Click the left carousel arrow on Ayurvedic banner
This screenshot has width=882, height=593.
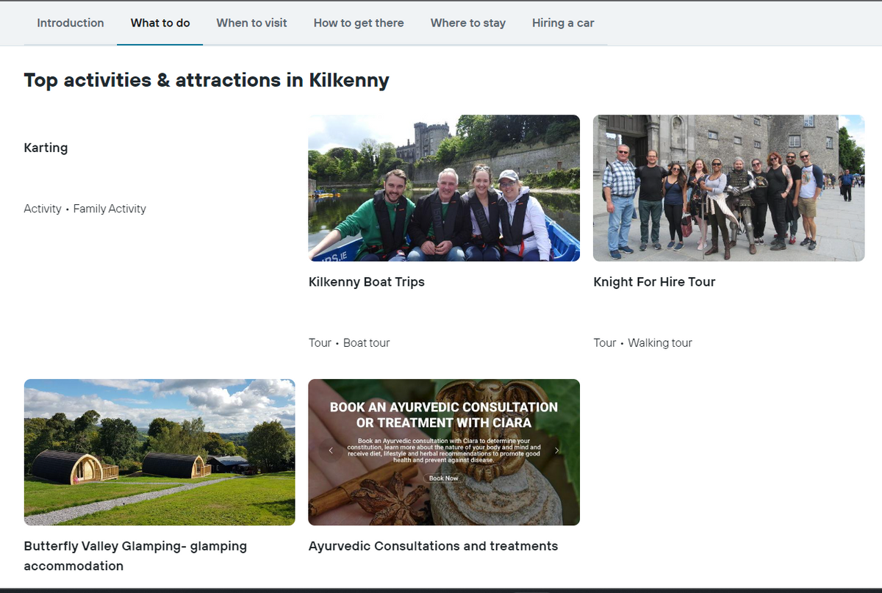click(331, 450)
